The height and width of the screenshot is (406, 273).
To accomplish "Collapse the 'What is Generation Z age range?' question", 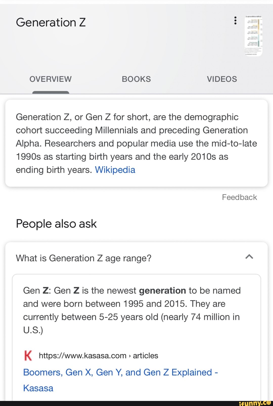I will (x=249, y=257).
